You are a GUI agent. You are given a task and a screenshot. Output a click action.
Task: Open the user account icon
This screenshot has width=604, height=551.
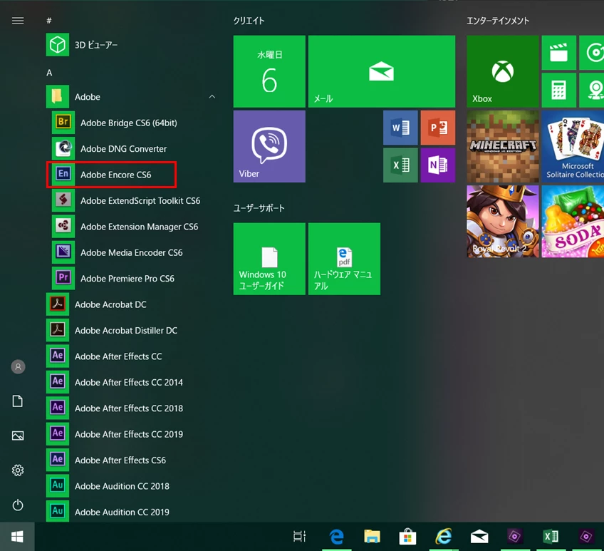click(18, 366)
